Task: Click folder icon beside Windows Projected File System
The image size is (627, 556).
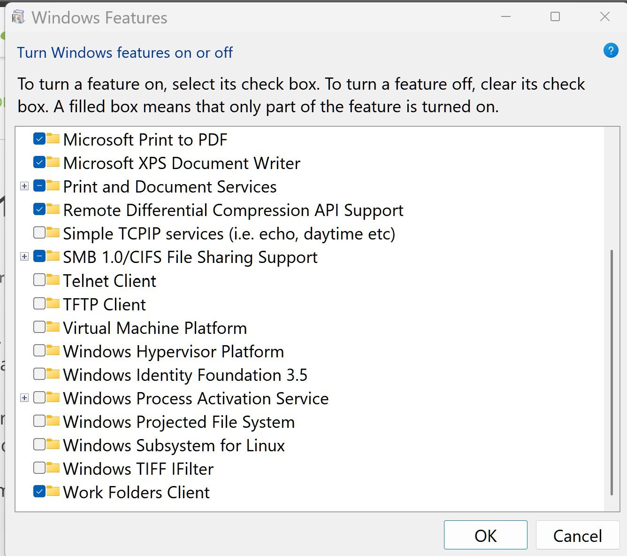Action: pyautogui.click(x=53, y=421)
